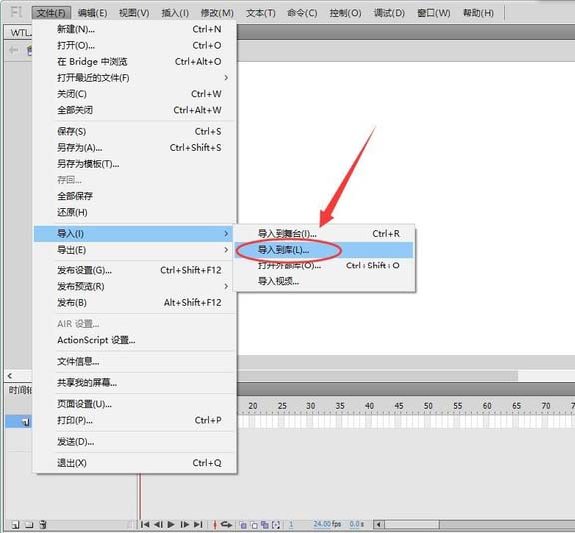Go to last frame in timeline
This screenshot has height=533, width=575.
[x=198, y=525]
